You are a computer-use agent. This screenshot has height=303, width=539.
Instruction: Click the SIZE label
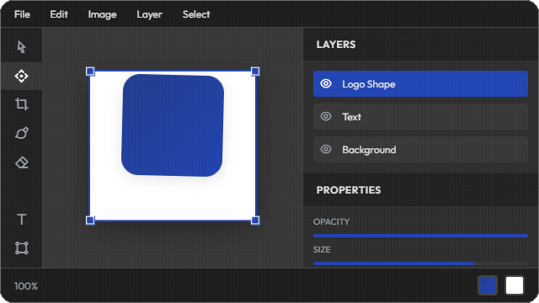[x=322, y=250]
